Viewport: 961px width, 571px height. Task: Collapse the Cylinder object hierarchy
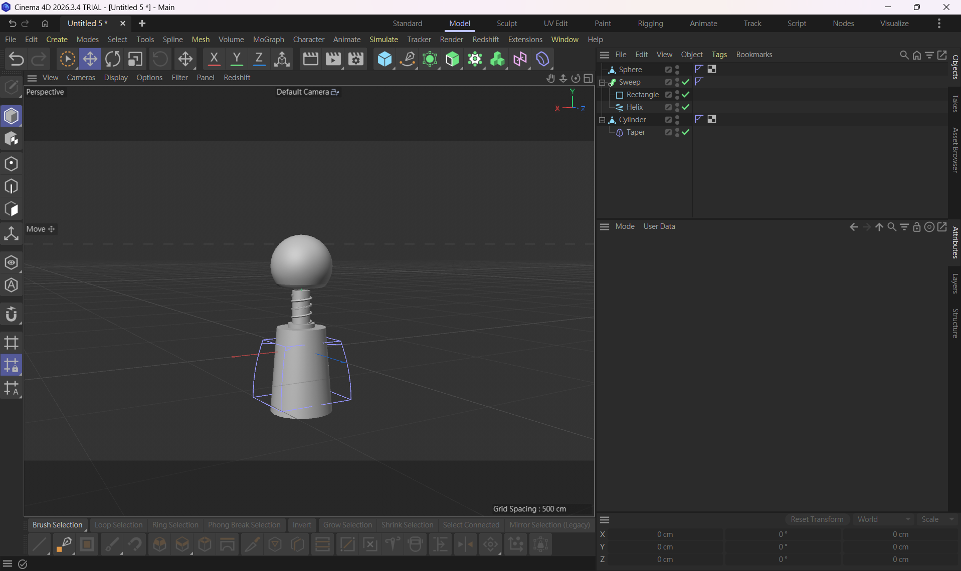(x=602, y=120)
